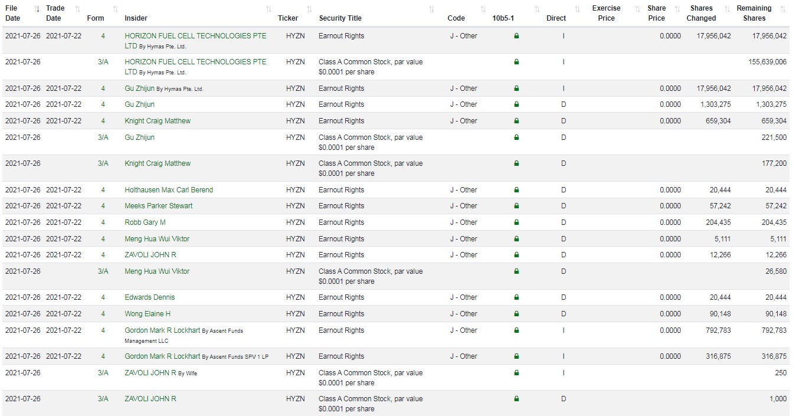Toggle sort order on the File Date column

(x=37, y=9)
